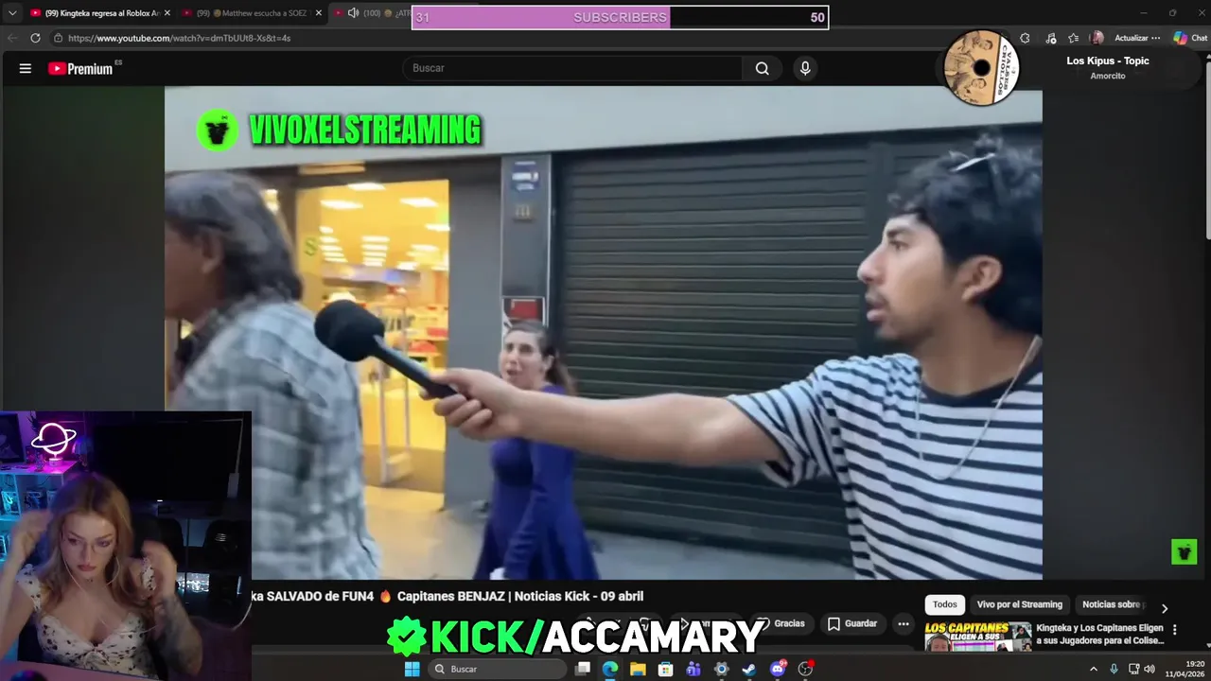Expand hidden system tray icons chevron
The height and width of the screenshot is (681, 1211).
click(x=1094, y=669)
